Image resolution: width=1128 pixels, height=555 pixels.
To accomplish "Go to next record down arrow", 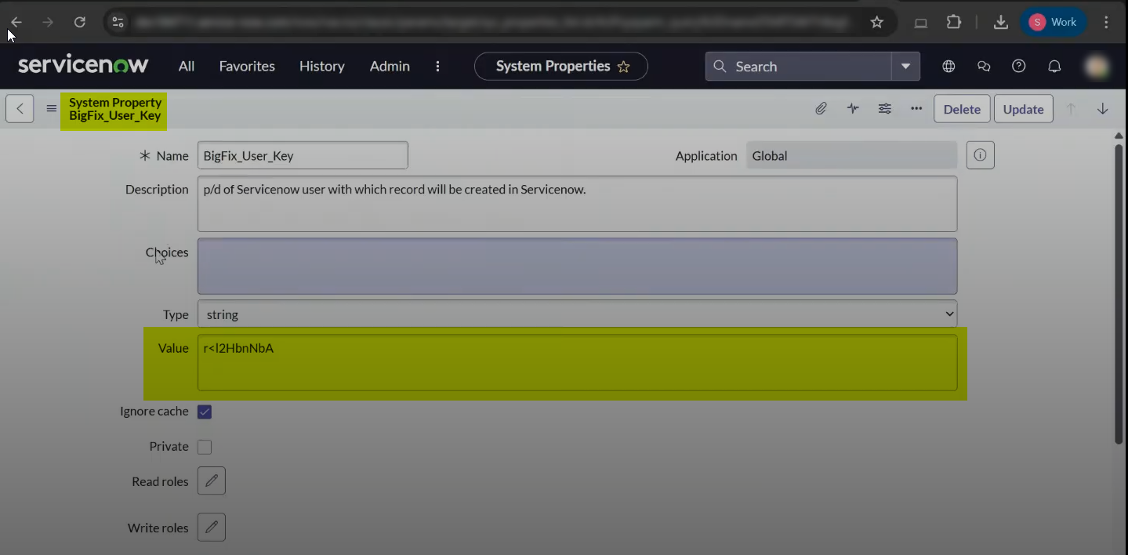I will [1102, 108].
